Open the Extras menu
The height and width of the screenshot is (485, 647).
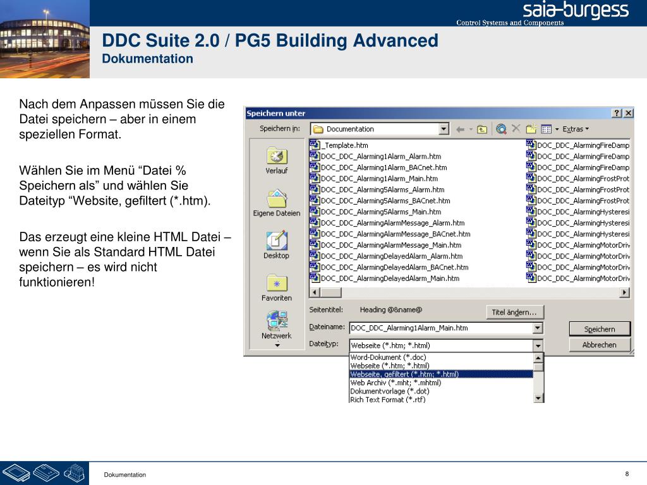tap(576, 129)
